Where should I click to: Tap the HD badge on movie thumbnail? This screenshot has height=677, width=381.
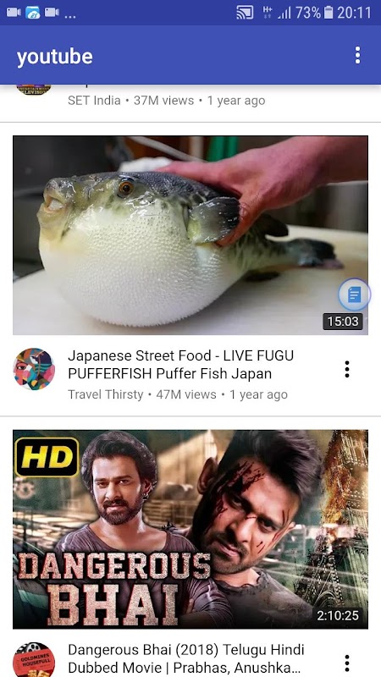(47, 457)
